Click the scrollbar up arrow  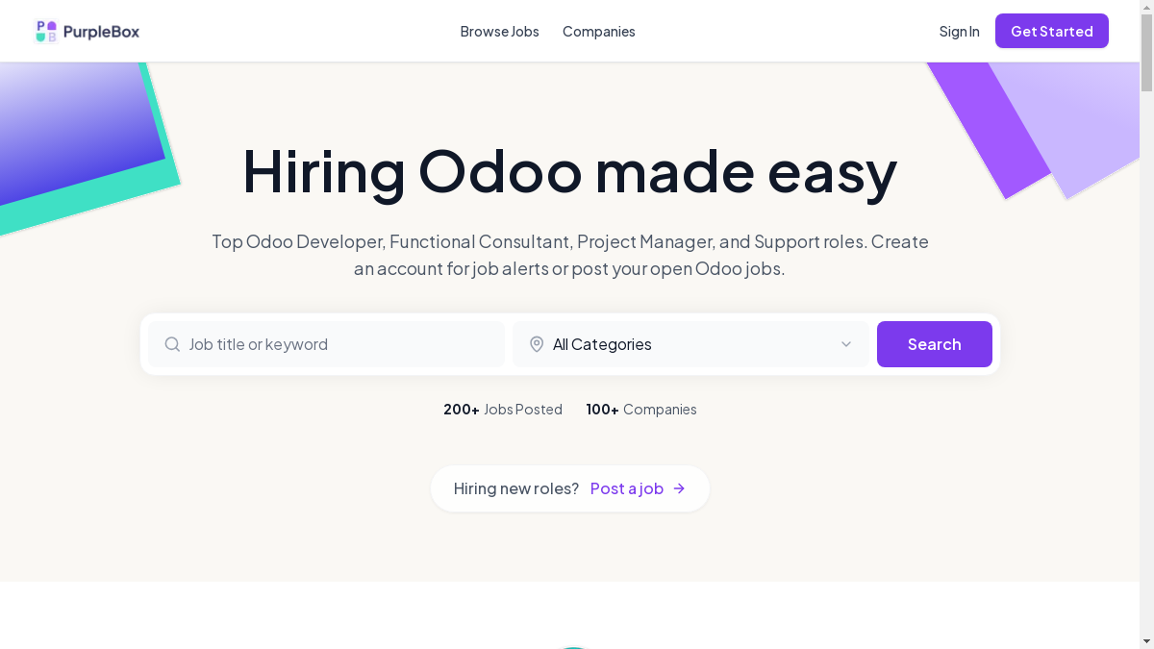pos(1146,7)
